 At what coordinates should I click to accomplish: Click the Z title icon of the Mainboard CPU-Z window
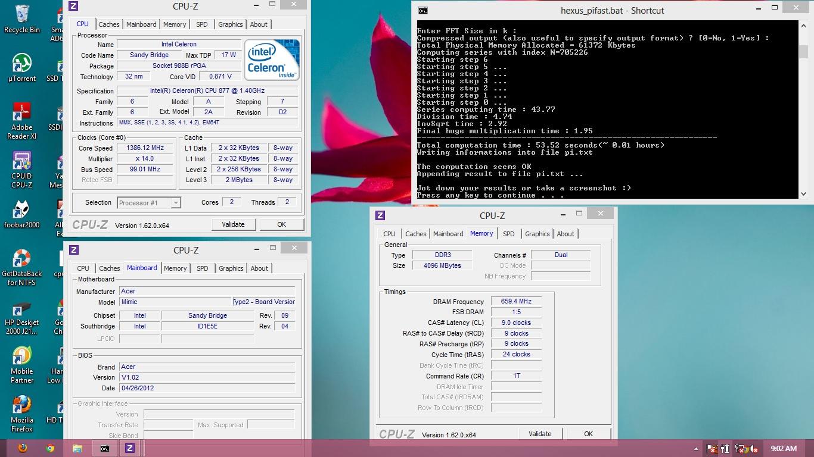[74, 250]
